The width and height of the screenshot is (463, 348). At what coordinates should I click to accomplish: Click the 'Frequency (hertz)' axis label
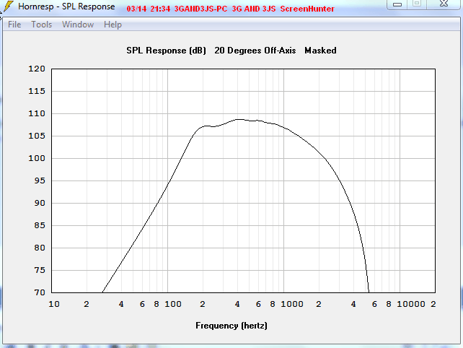231,326
